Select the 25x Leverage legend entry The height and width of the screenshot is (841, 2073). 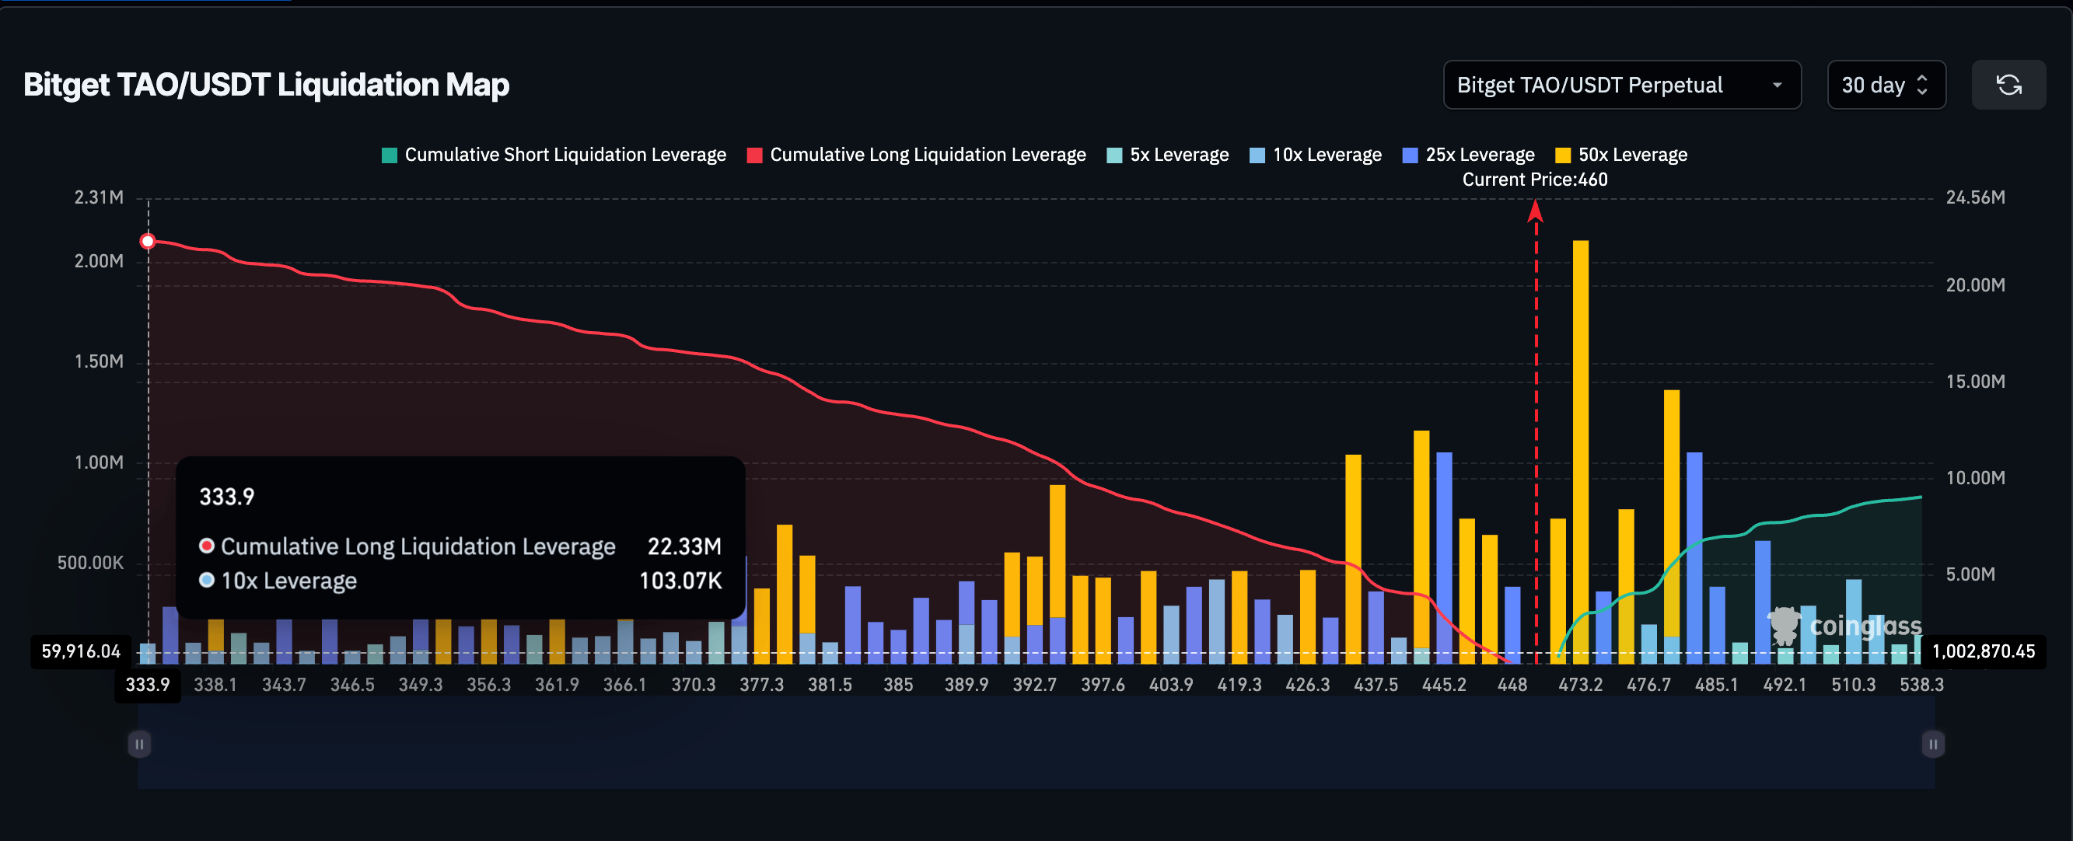click(1469, 154)
